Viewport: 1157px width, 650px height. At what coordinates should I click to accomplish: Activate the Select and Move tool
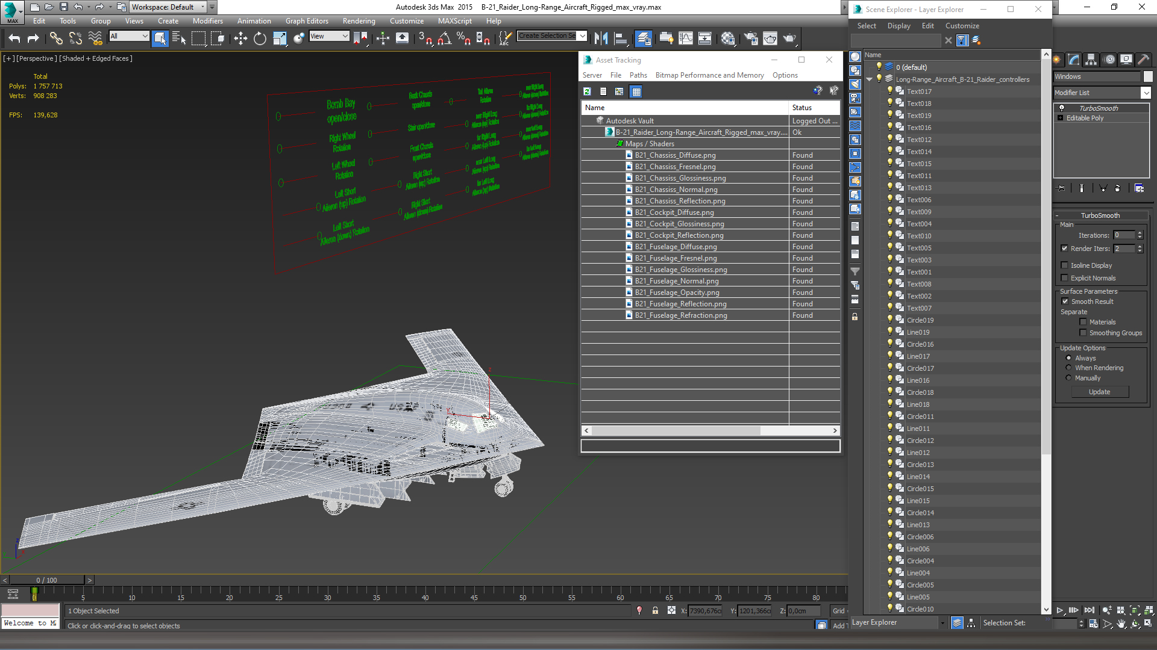(240, 39)
